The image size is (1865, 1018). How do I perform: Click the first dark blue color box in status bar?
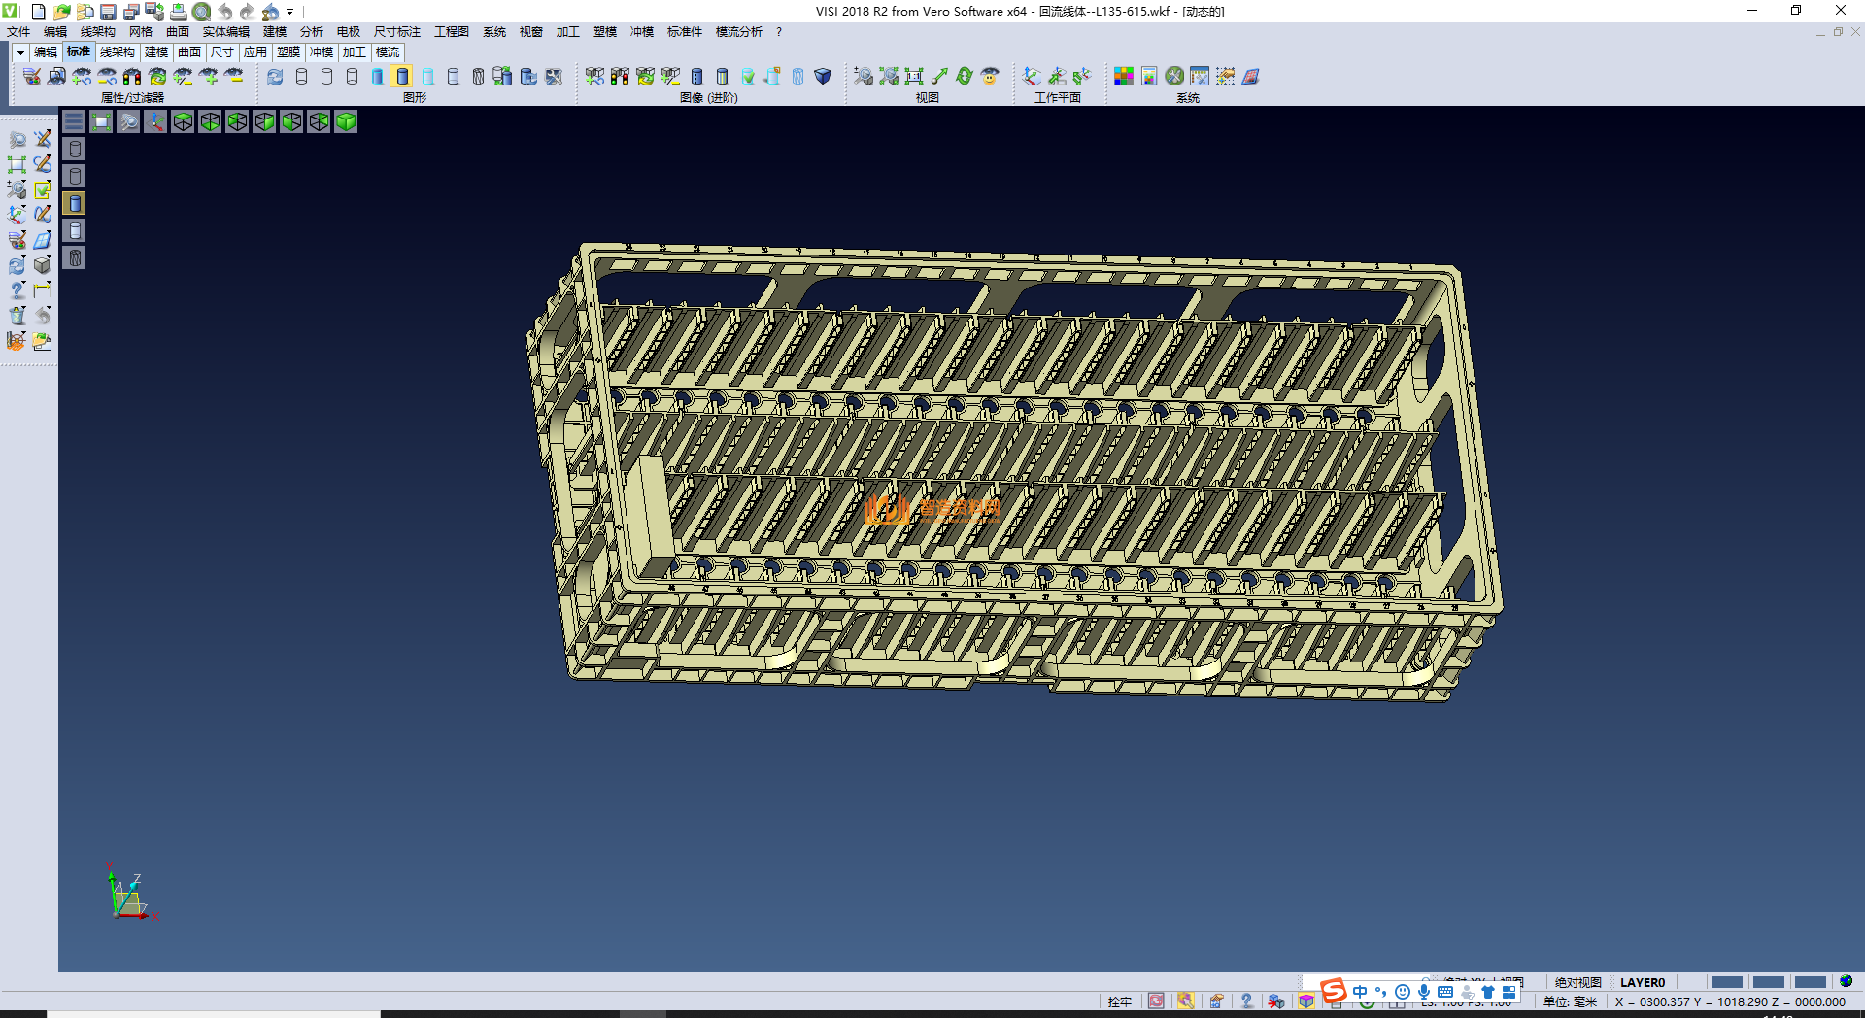[x=1726, y=982]
